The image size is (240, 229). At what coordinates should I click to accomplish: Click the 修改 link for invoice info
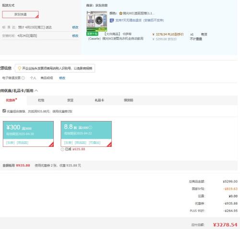click(x=62, y=78)
